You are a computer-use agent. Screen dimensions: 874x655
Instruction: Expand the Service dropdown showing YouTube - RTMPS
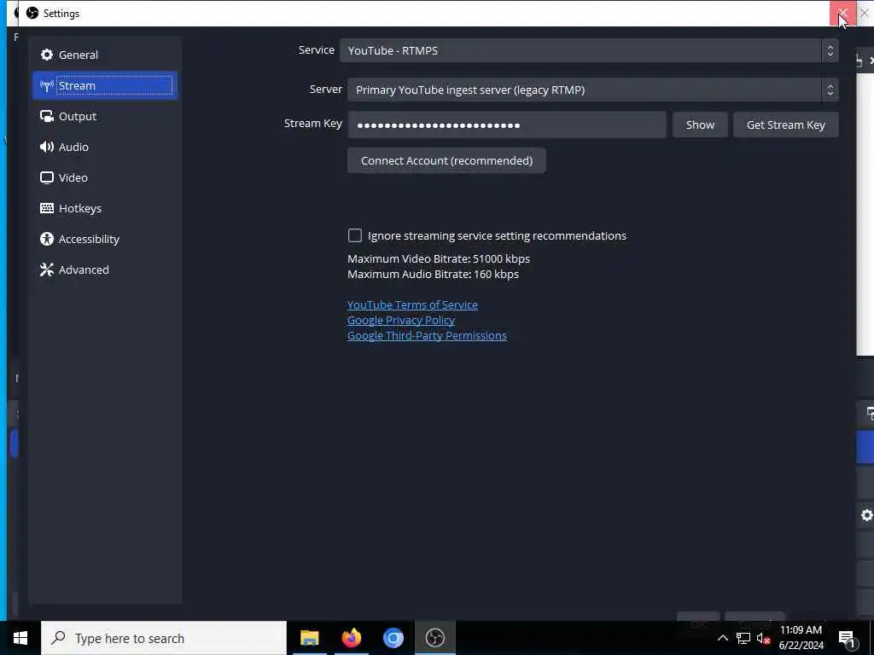tap(589, 50)
